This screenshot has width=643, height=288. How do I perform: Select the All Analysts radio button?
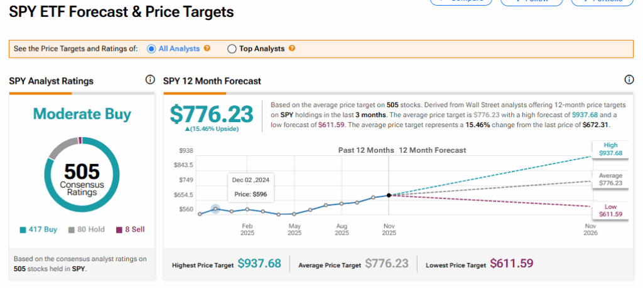(151, 49)
